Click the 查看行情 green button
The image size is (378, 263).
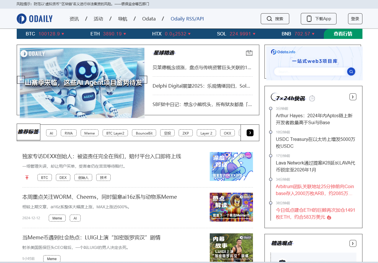343,34
